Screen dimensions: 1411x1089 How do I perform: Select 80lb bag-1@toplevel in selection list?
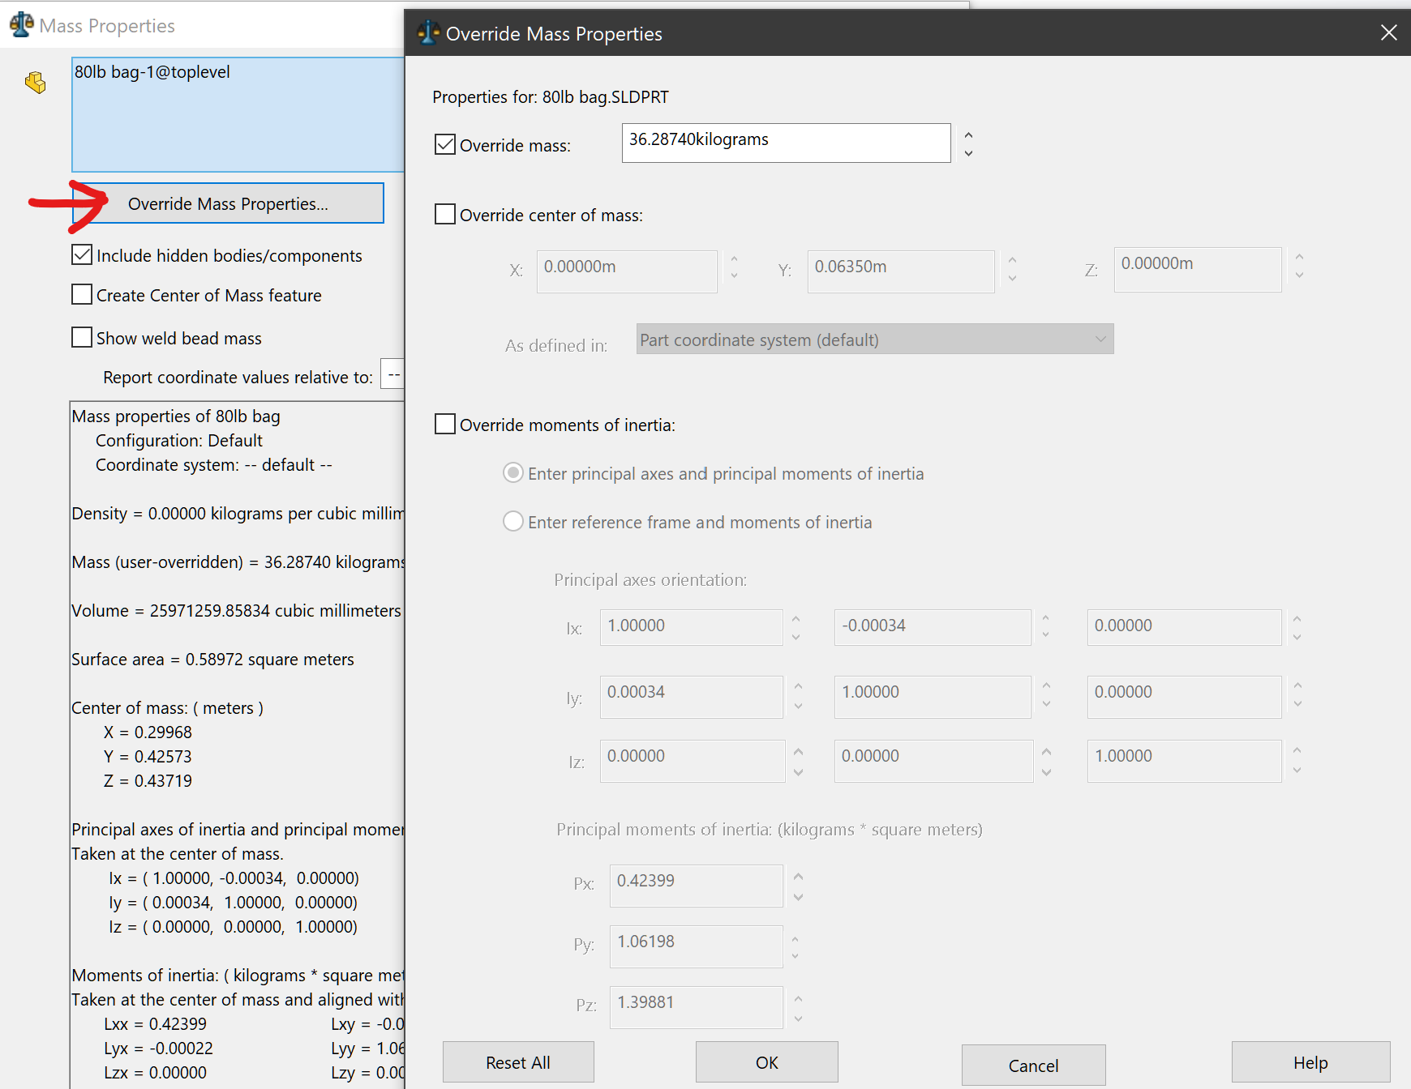[152, 72]
